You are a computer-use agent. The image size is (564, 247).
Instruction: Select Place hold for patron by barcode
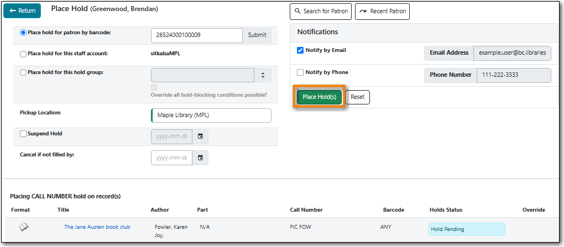point(23,33)
